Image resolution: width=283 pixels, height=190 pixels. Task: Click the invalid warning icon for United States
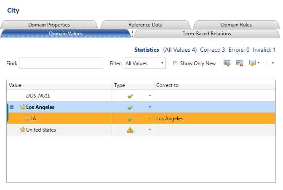coord(130,130)
